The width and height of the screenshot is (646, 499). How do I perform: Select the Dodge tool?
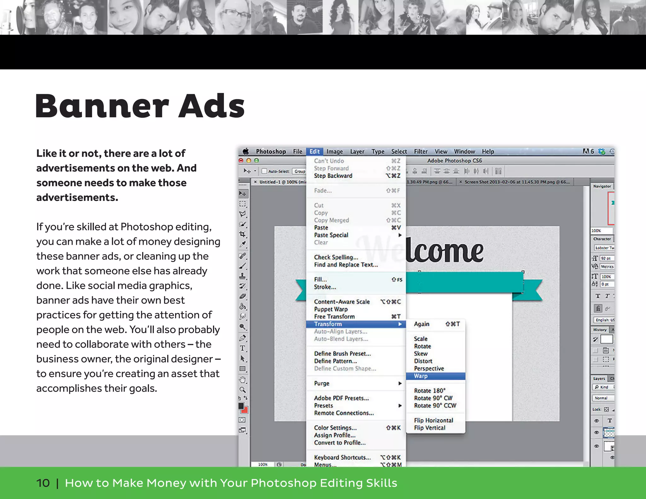click(x=243, y=327)
